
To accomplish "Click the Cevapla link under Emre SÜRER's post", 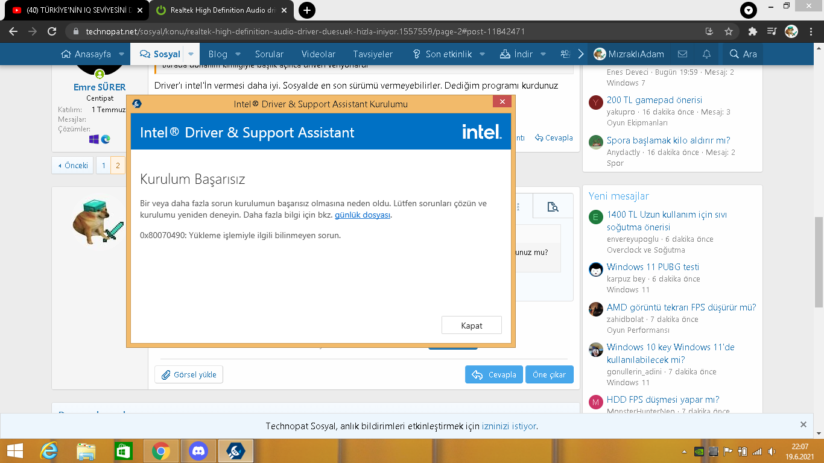I will [x=554, y=138].
